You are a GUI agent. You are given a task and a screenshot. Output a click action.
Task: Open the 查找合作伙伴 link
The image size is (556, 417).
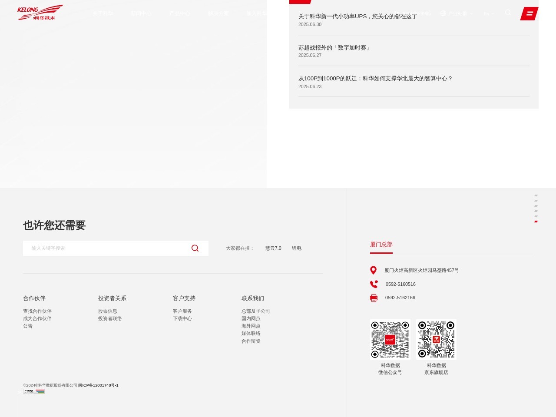click(37, 311)
